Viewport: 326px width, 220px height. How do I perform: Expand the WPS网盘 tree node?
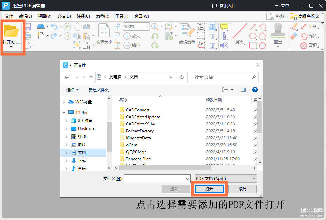64,102
